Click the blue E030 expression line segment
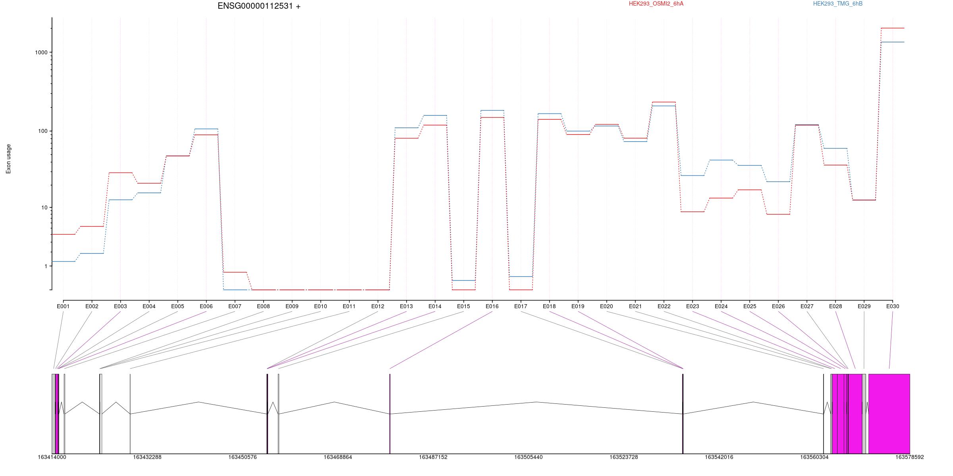Image resolution: width=953 pixels, height=476 pixels. pos(893,42)
